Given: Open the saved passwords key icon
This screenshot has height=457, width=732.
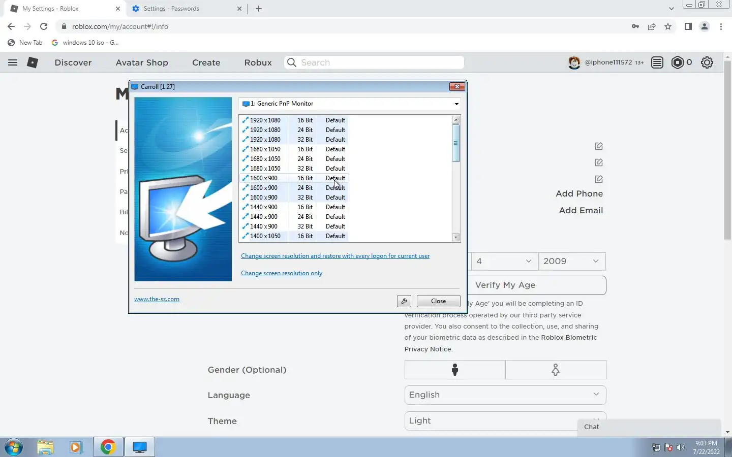Looking at the screenshot, I should coord(635,26).
